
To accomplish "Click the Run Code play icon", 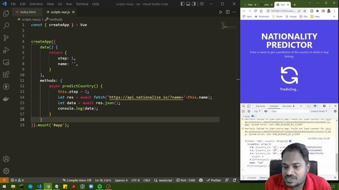I will tap(220, 12).
